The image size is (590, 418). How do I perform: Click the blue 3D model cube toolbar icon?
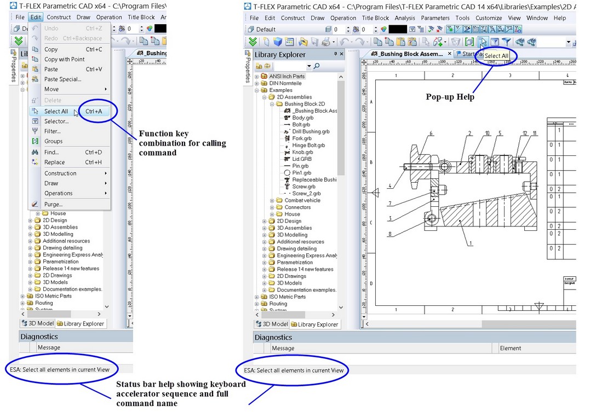click(278, 42)
